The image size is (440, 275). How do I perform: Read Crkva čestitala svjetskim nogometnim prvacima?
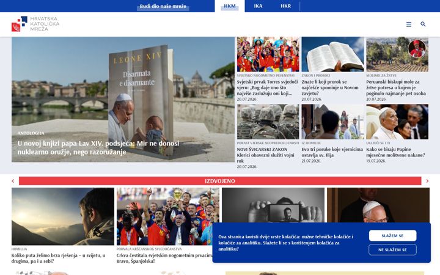pos(164,258)
